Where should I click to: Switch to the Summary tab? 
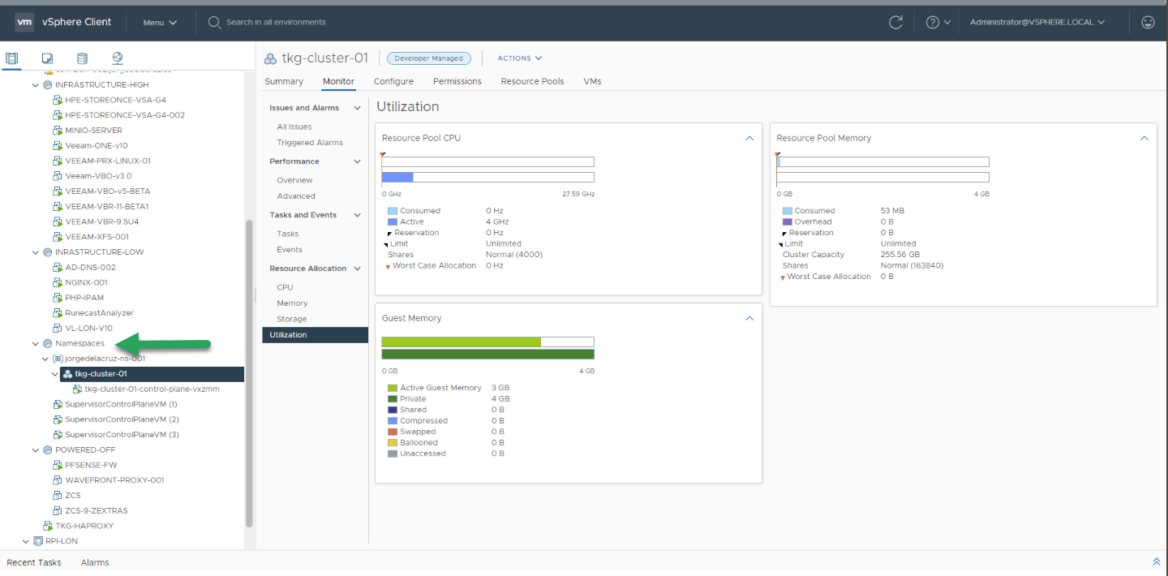[284, 81]
